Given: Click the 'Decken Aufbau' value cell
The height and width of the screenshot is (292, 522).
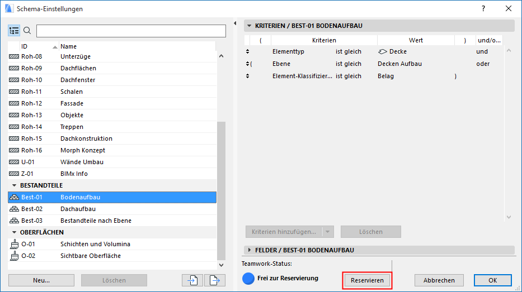Looking at the screenshot, I should (x=399, y=64).
